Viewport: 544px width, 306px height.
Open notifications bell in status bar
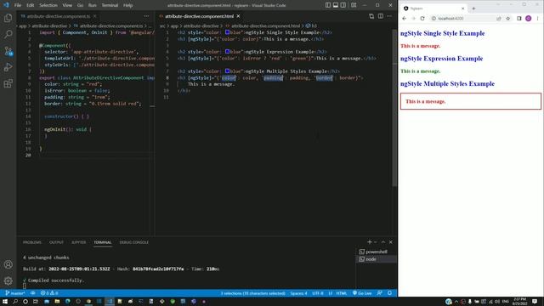click(389, 293)
